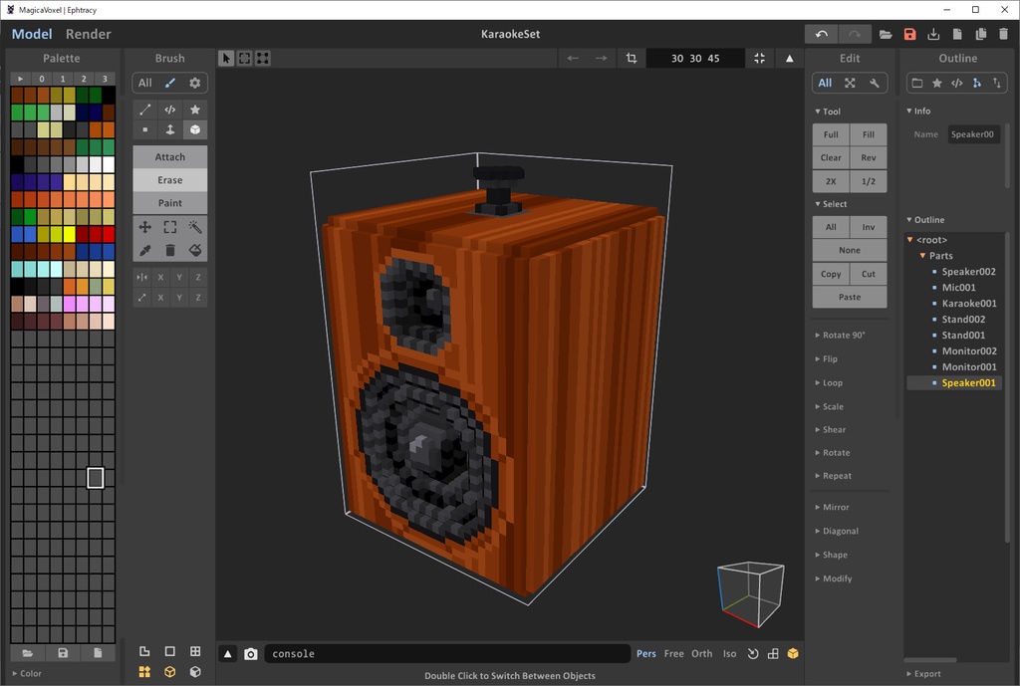1020x686 pixels.
Task: Select the move tool cross arrows
Action: click(x=145, y=227)
